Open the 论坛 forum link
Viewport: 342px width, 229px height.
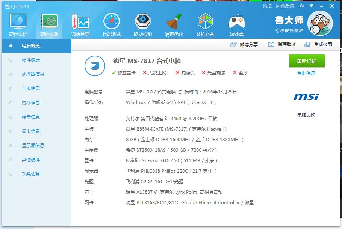pos(267,6)
